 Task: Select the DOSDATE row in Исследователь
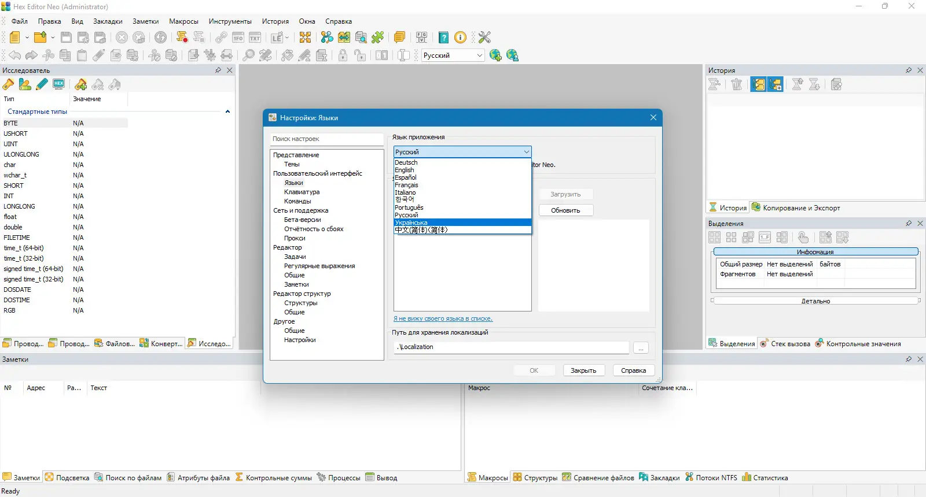pos(65,290)
